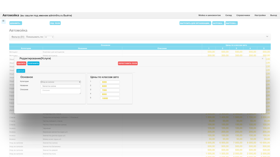Click the class 5 price field

pos(110,98)
